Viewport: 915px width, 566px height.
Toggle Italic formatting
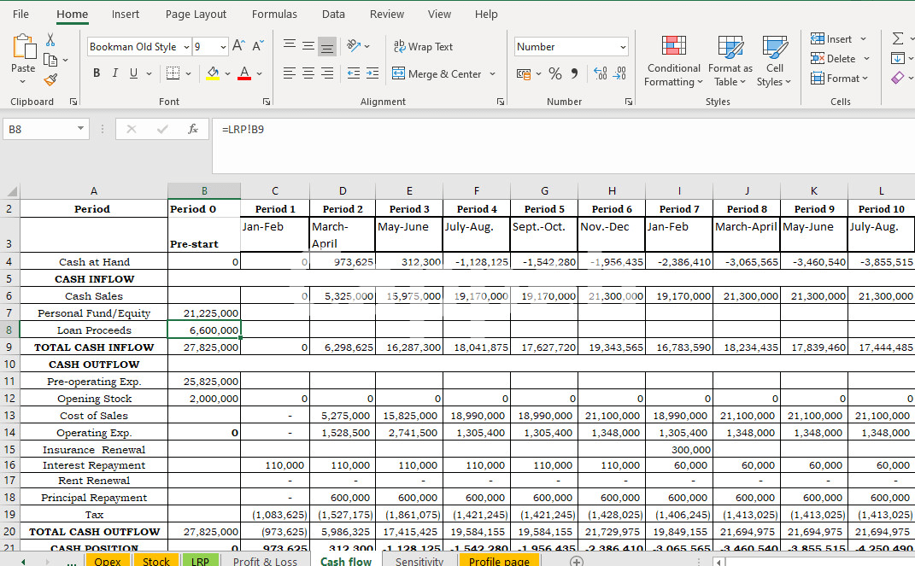(115, 73)
